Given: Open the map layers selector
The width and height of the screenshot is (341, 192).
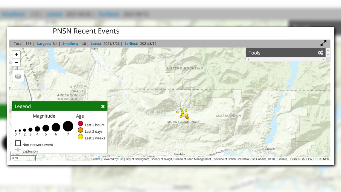Looking at the screenshot, I should coord(18,76).
